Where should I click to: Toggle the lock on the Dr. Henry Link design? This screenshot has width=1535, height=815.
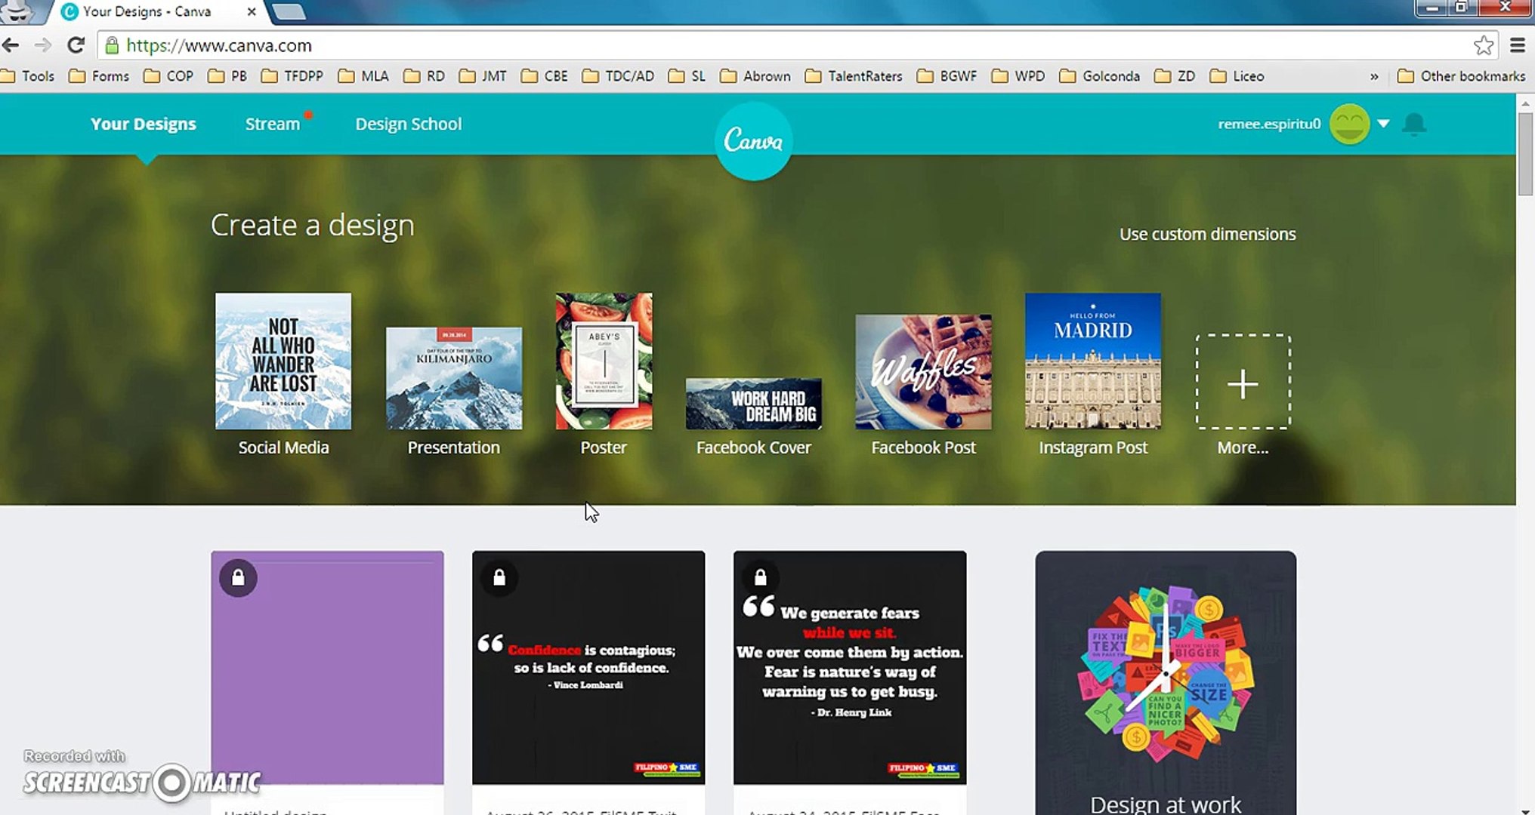coord(761,577)
